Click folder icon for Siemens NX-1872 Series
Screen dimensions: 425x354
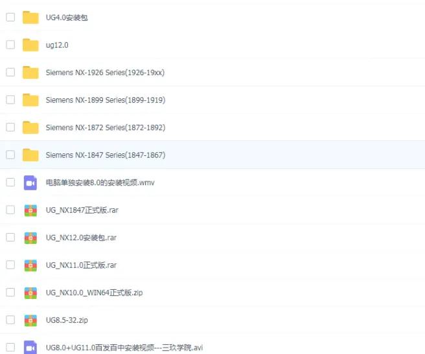[x=30, y=127]
